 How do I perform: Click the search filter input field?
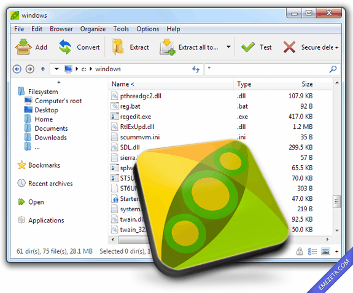pos(268,69)
